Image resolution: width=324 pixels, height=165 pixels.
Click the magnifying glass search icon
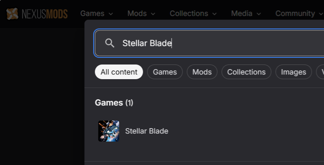pyautogui.click(x=110, y=43)
